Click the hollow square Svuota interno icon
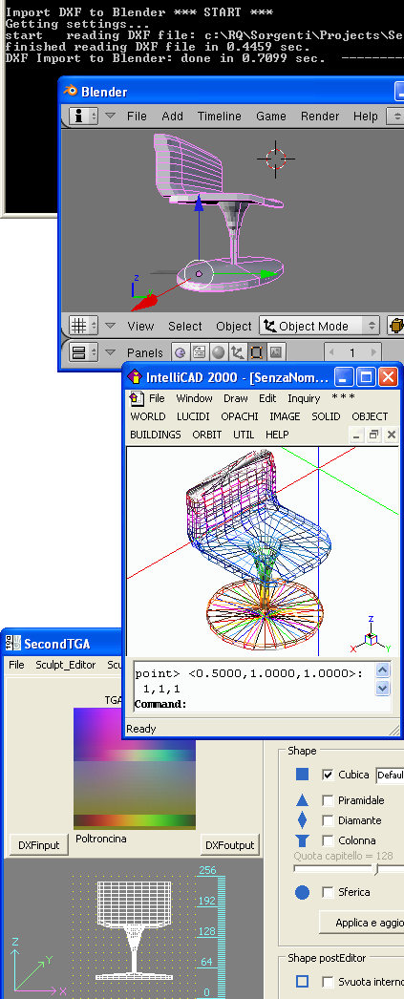 (x=302, y=982)
